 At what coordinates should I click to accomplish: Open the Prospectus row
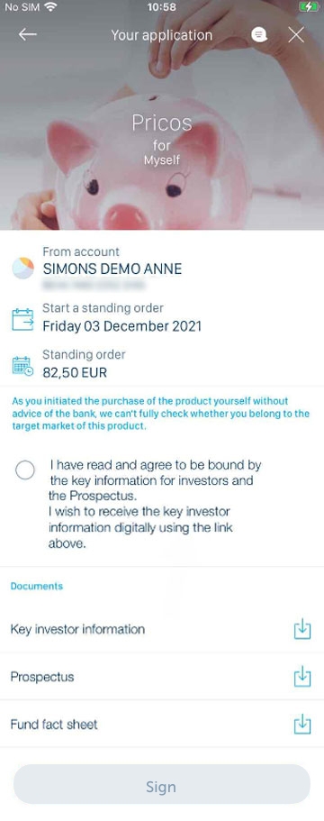click(x=162, y=677)
